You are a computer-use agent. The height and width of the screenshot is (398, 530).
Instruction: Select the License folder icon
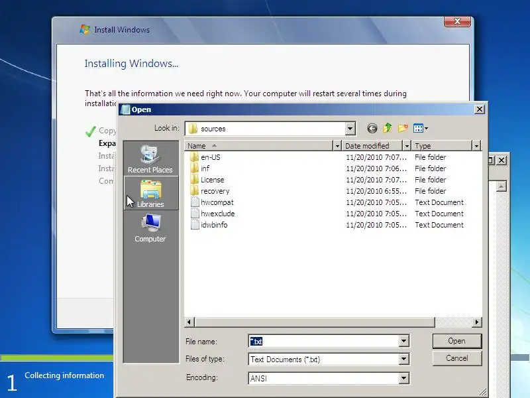[194, 180]
